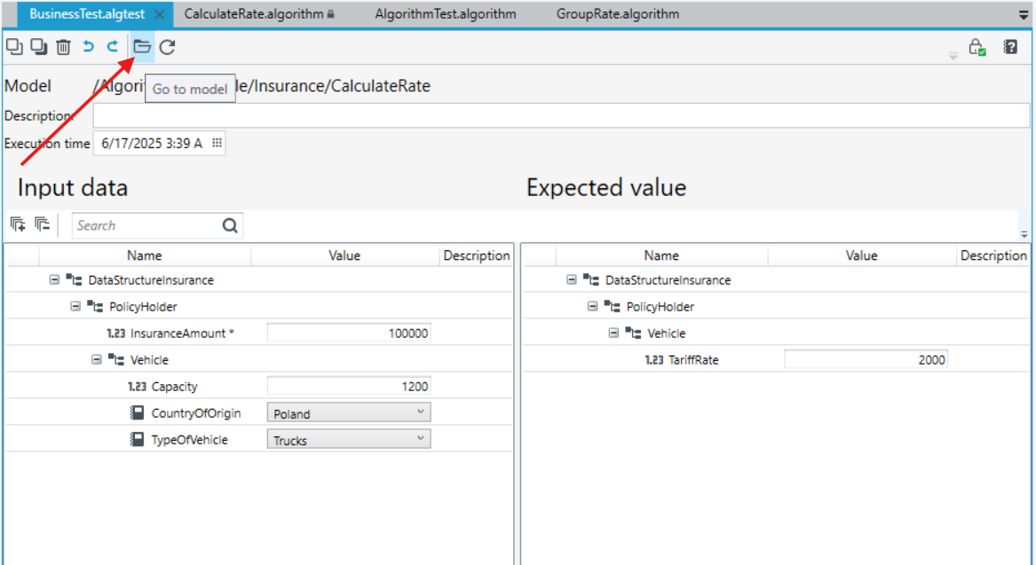Refresh the test with the reload icon

pos(168,47)
